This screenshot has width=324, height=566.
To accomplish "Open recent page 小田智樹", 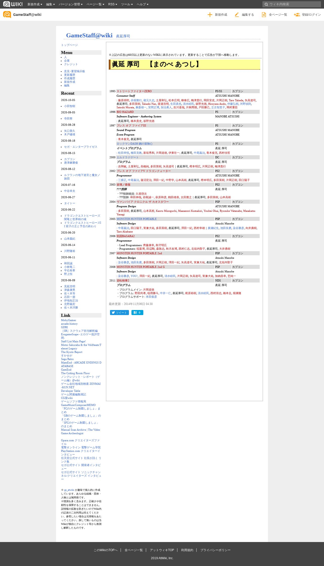I will 69,106.
